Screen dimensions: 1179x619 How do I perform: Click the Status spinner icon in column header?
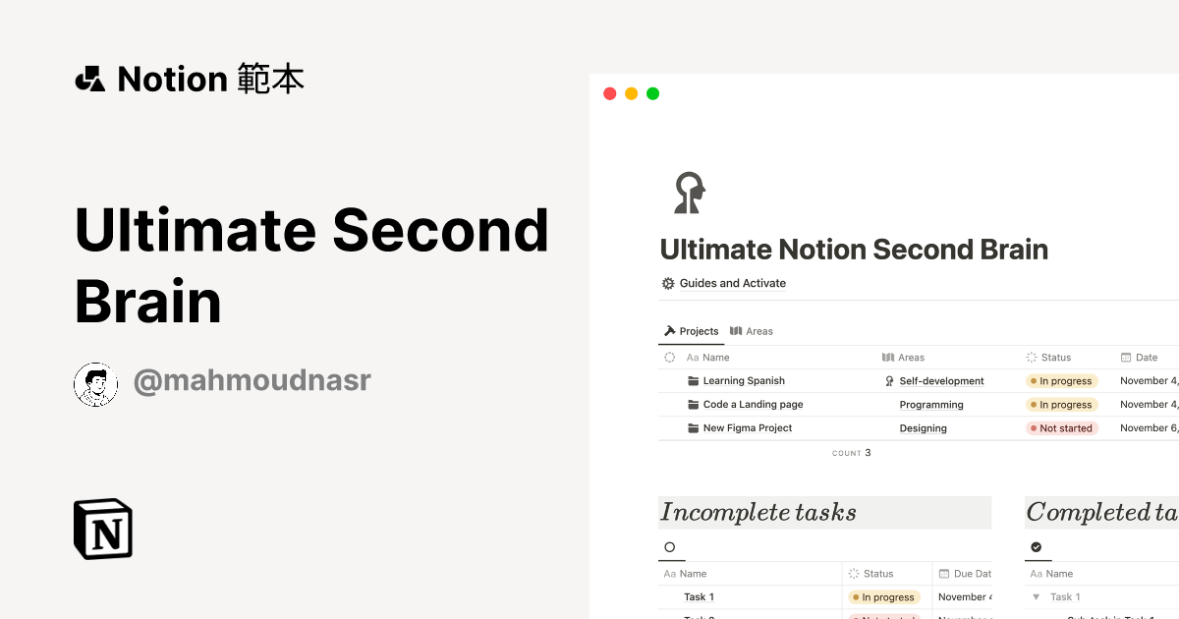tap(1031, 357)
